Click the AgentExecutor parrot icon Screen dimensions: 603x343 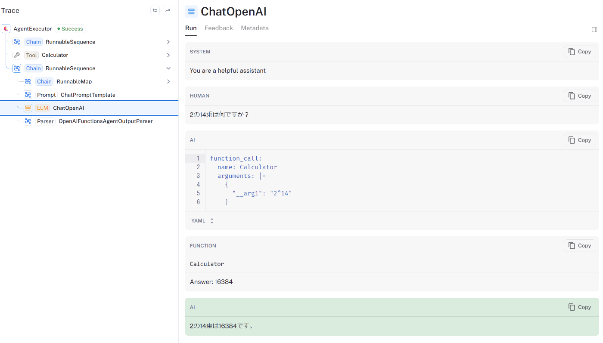click(x=6, y=29)
